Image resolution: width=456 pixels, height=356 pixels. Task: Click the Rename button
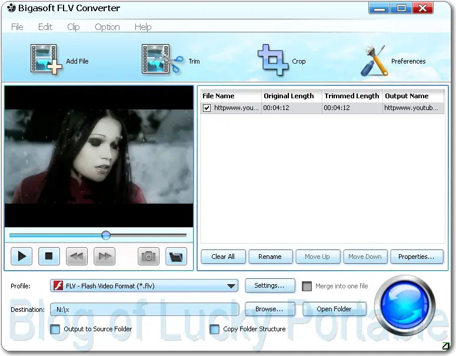(270, 257)
